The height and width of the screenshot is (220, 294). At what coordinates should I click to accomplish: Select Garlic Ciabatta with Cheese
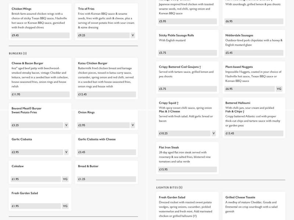click(97, 139)
